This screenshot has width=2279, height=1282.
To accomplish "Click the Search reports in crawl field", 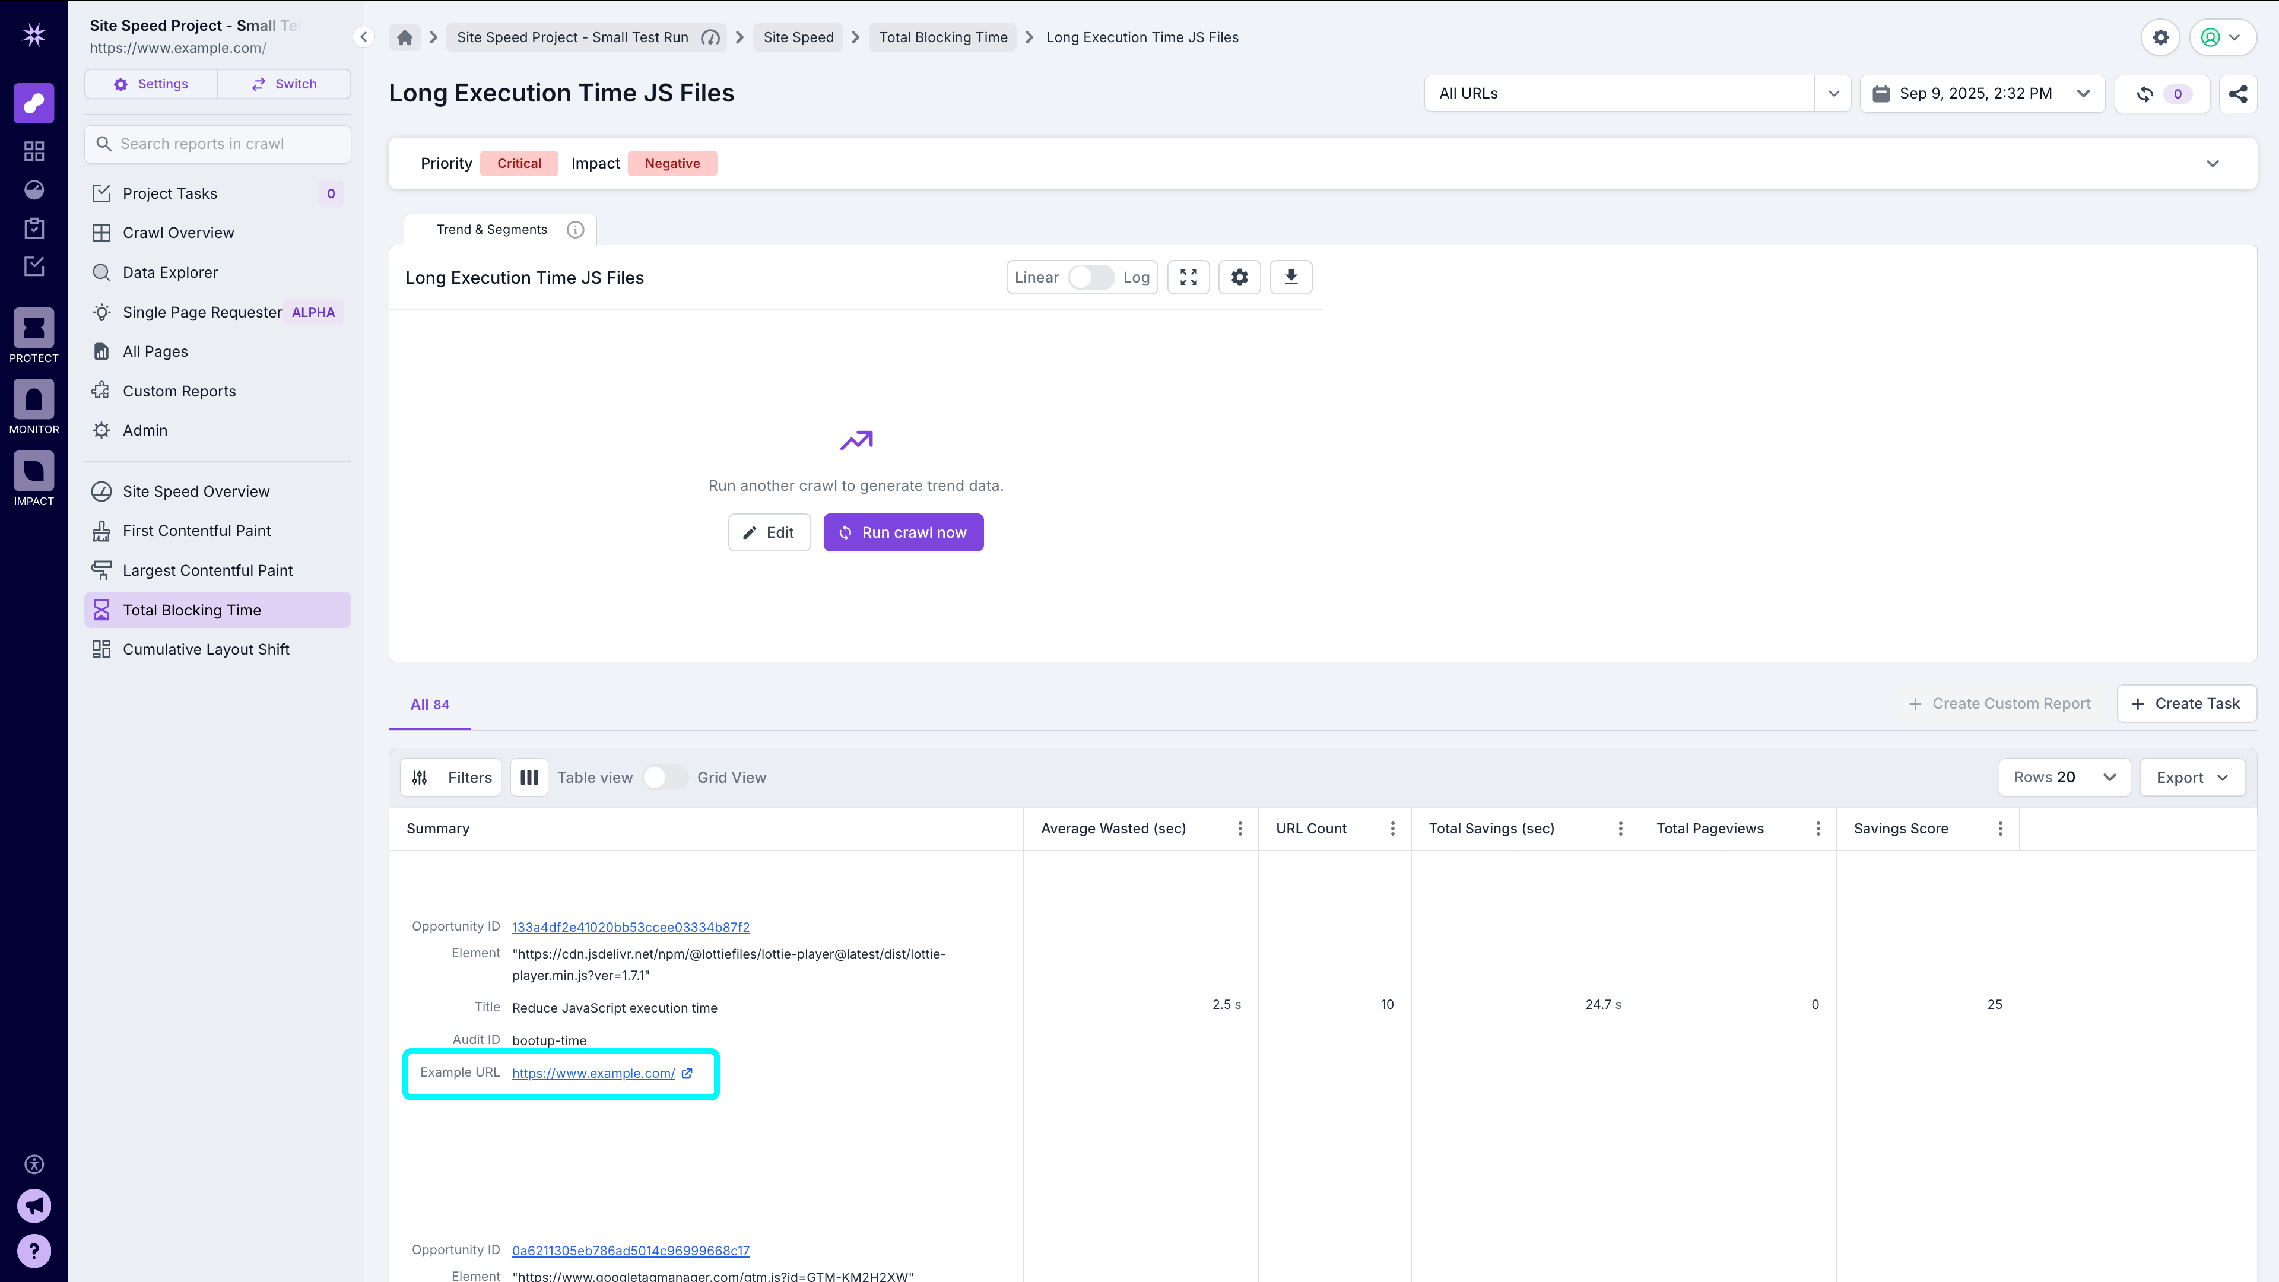I will click(x=217, y=143).
